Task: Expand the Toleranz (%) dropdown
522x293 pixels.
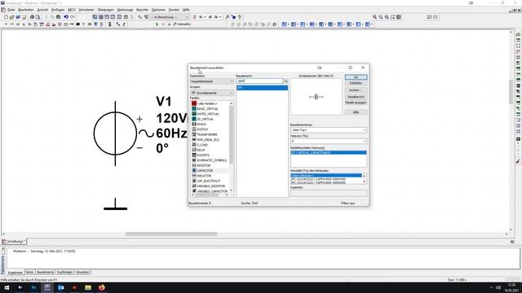Action: 328,141
